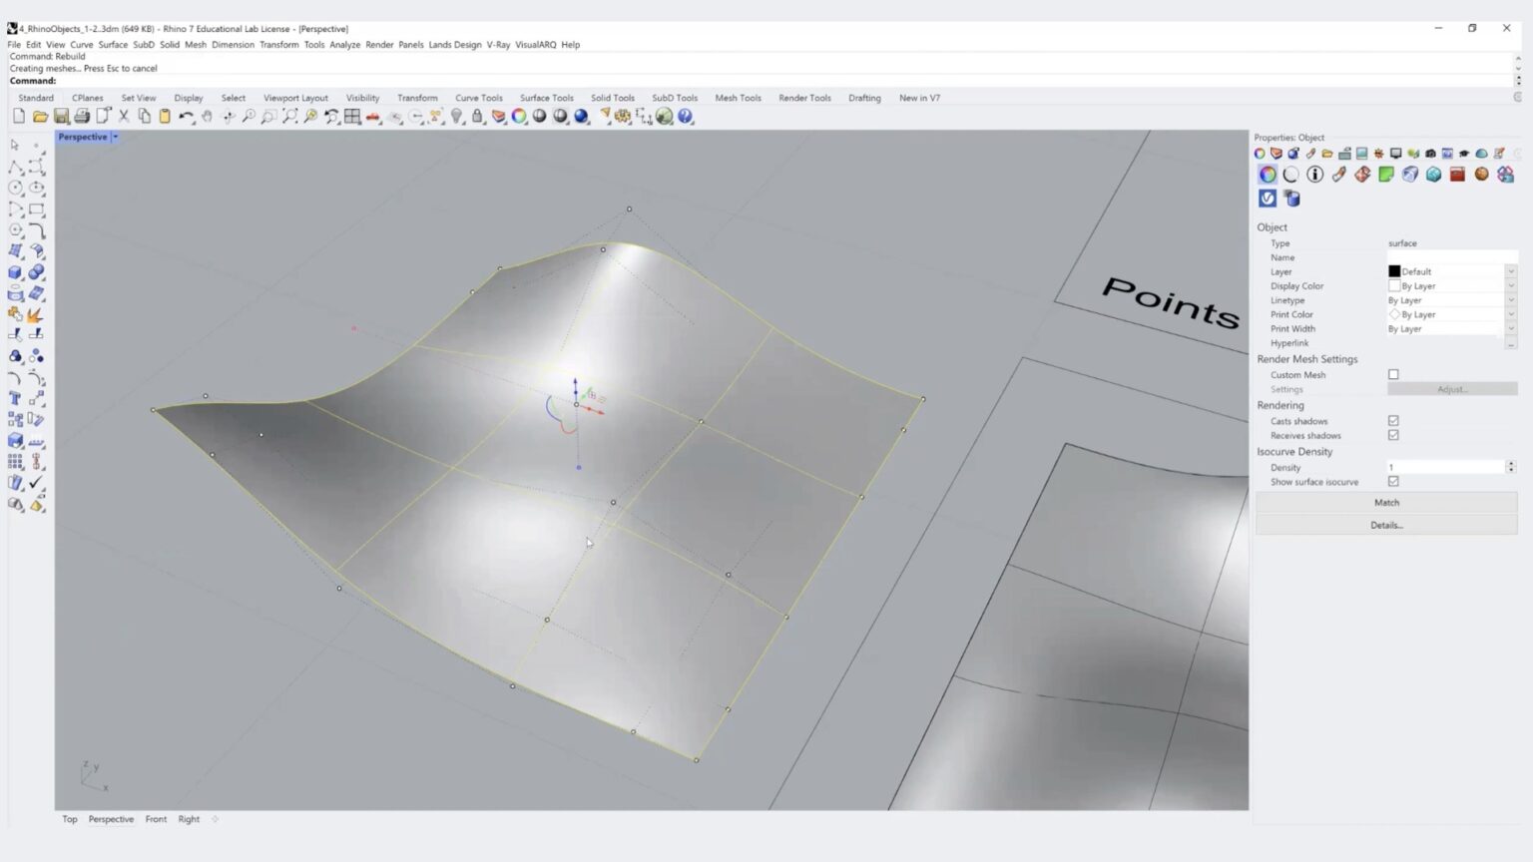Open the Print Width dropdown
The height and width of the screenshot is (862, 1533).
(1511, 329)
